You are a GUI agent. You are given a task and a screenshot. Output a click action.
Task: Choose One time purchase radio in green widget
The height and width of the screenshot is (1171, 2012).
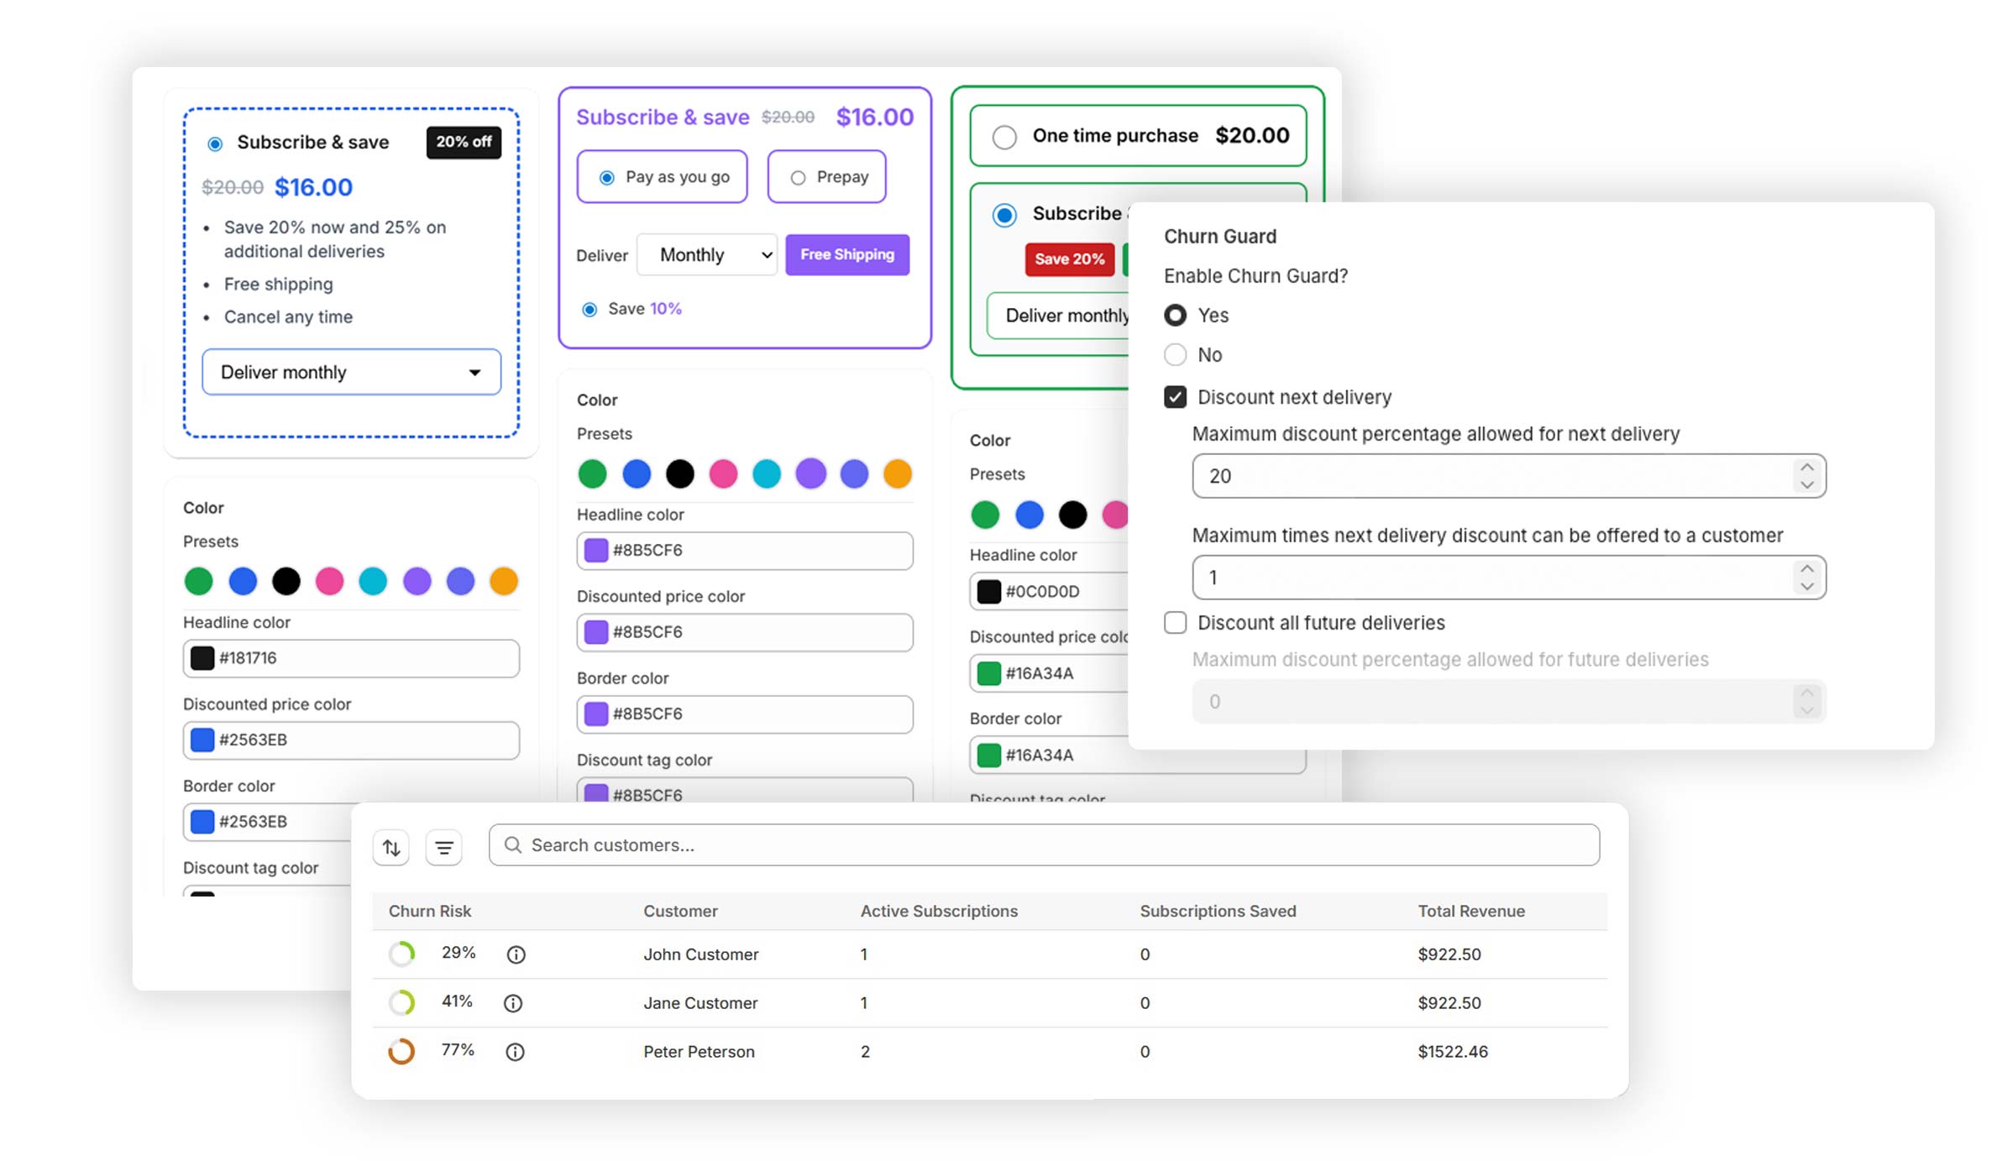click(x=1004, y=137)
